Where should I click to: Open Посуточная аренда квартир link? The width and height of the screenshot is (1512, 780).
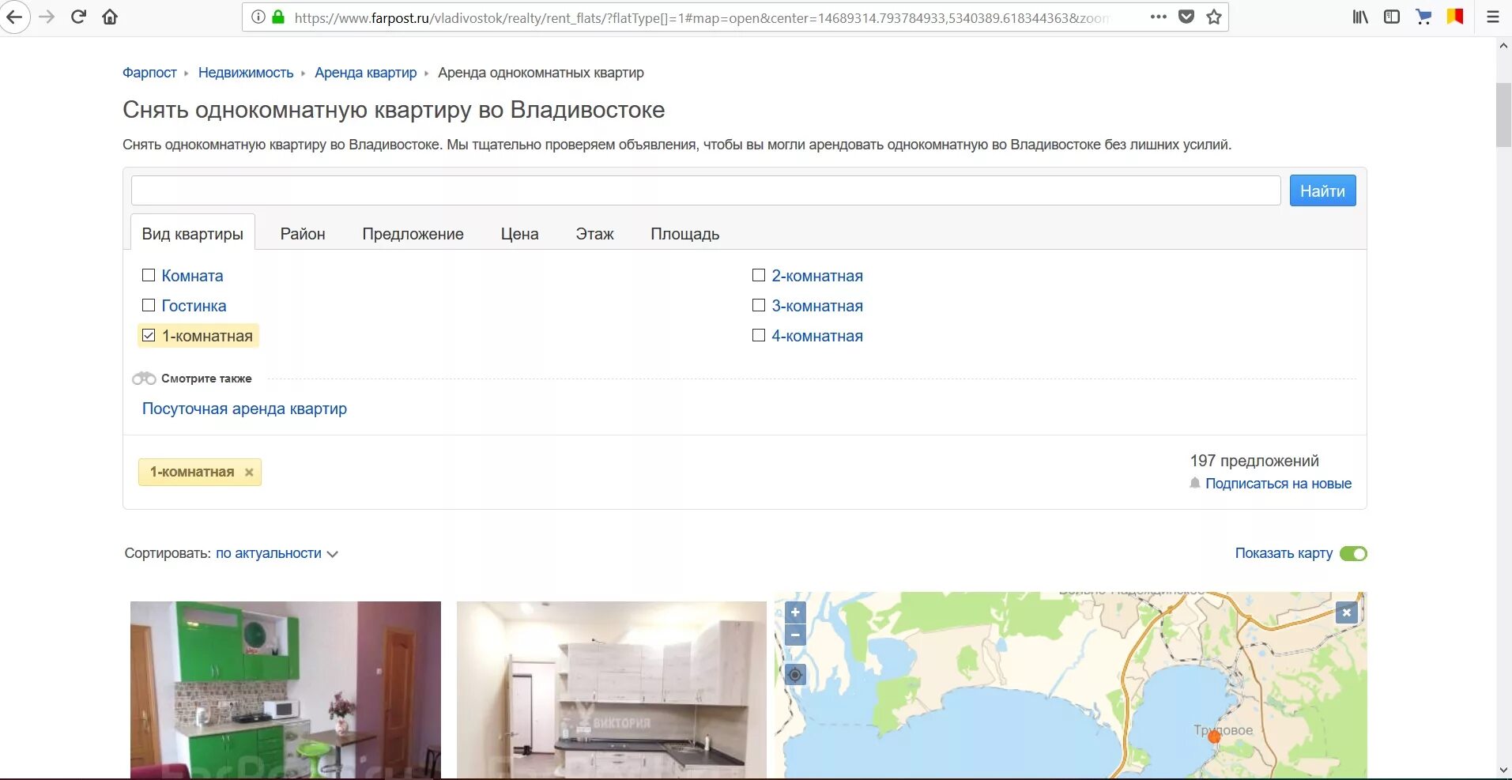click(244, 409)
